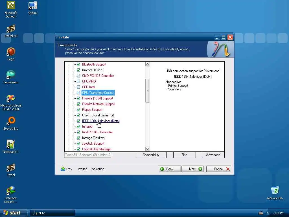
Task: Open Mypal desktop shortcut
Action: [11, 170]
